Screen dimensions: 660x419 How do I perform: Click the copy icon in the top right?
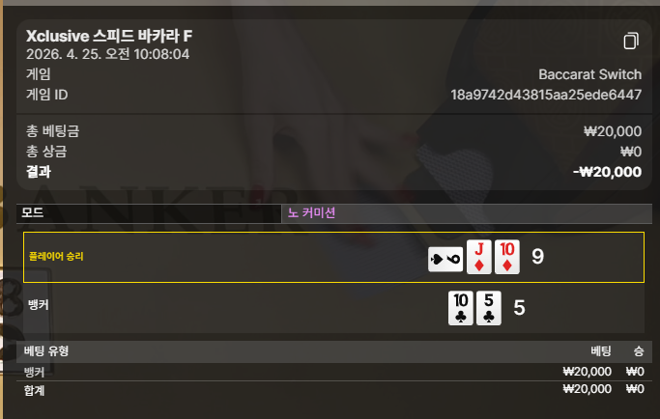click(x=631, y=41)
